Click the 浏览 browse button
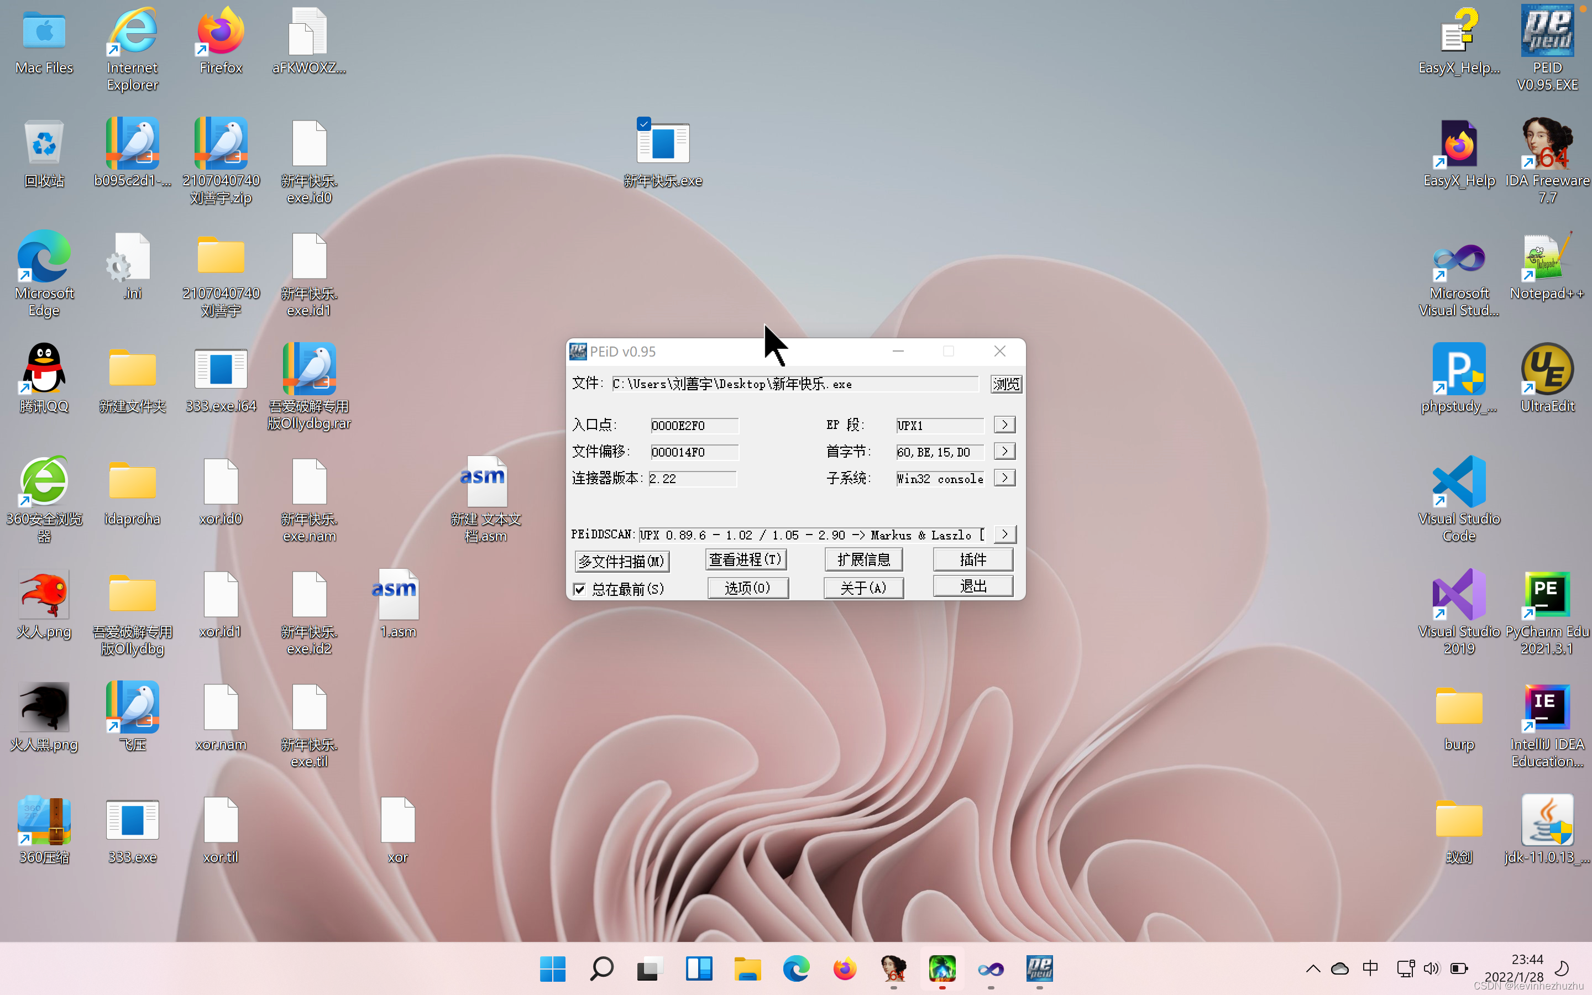 point(1006,384)
